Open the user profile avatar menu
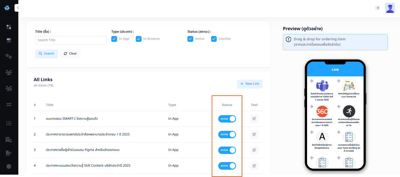Image resolution: width=400 pixels, height=177 pixels. click(390, 8)
